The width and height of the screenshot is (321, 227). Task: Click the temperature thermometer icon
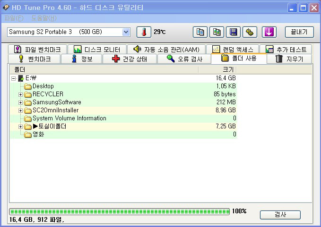144,32
